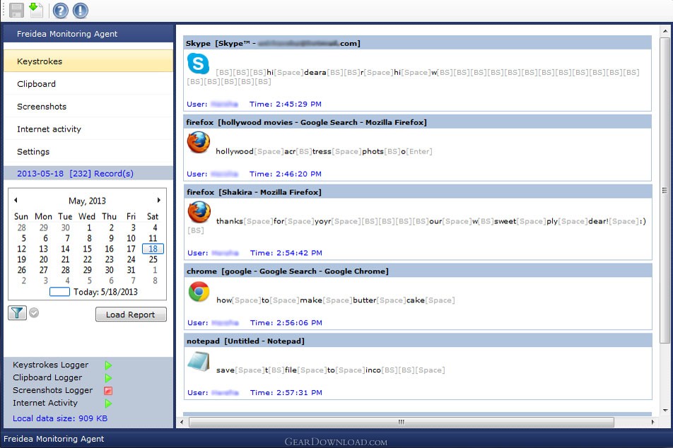Select May 31 in the calendar
This screenshot has height=448, width=673.
click(131, 270)
